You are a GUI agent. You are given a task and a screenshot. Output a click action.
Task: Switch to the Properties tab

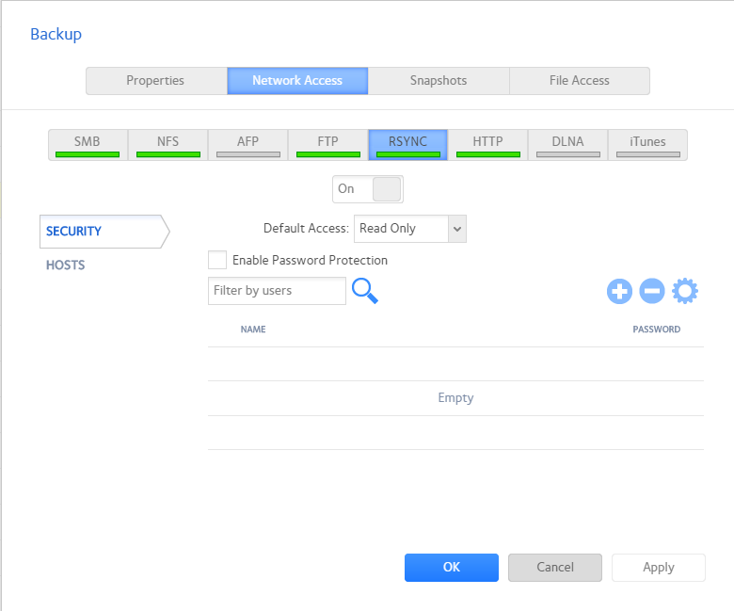pos(156,81)
